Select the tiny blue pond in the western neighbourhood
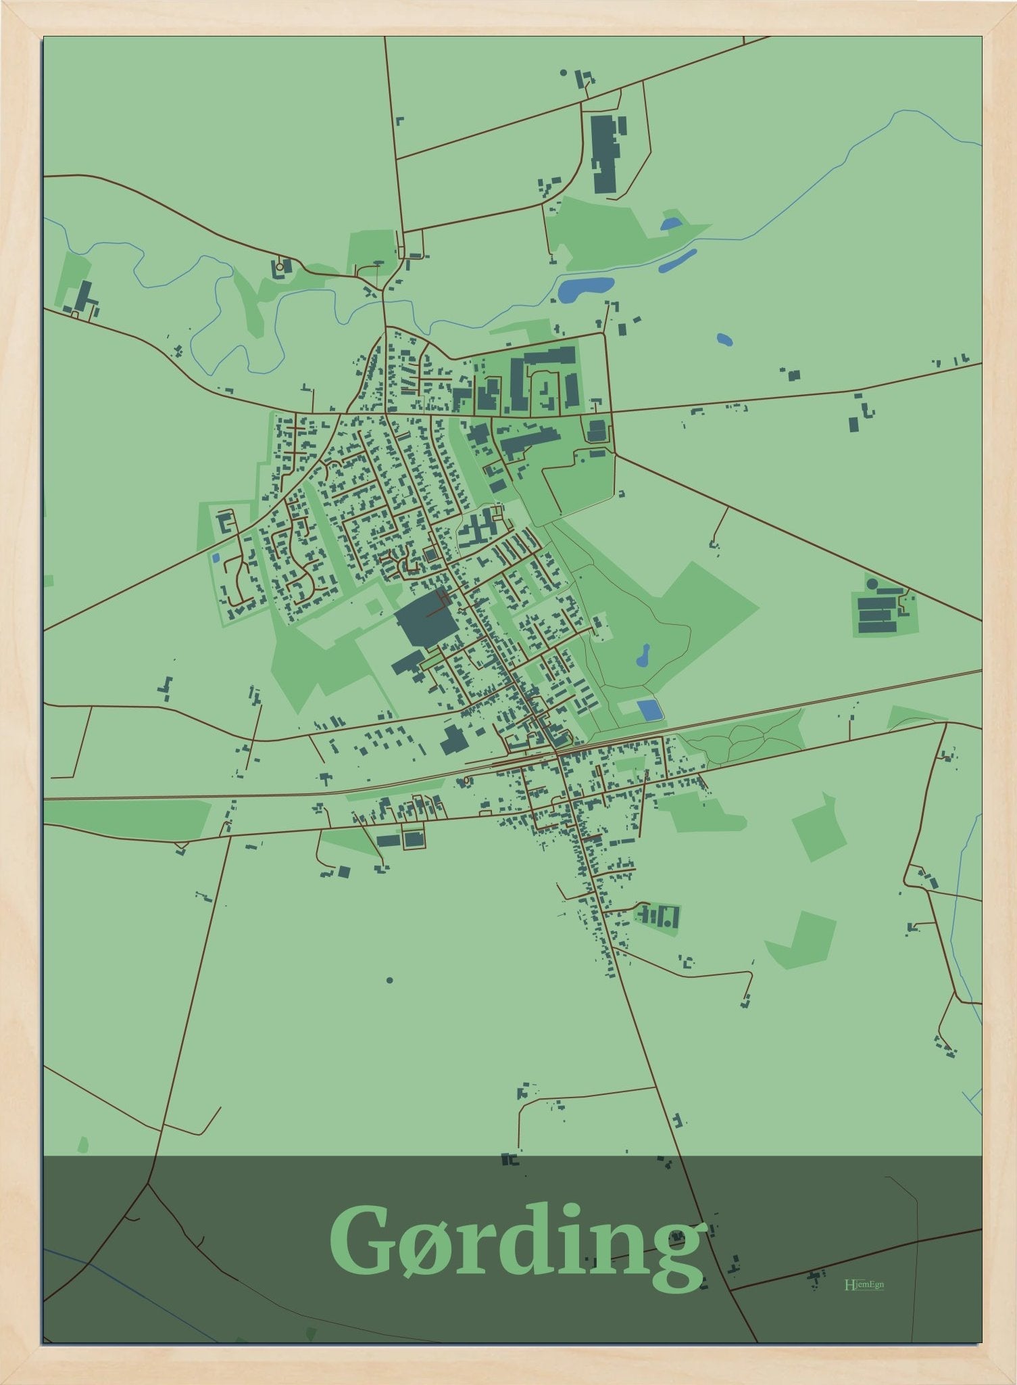Image resolution: width=1017 pixels, height=1385 pixels. pyautogui.click(x=215, y=557)
